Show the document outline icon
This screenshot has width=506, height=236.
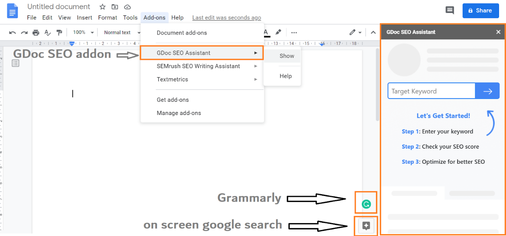tap(15, 63)
